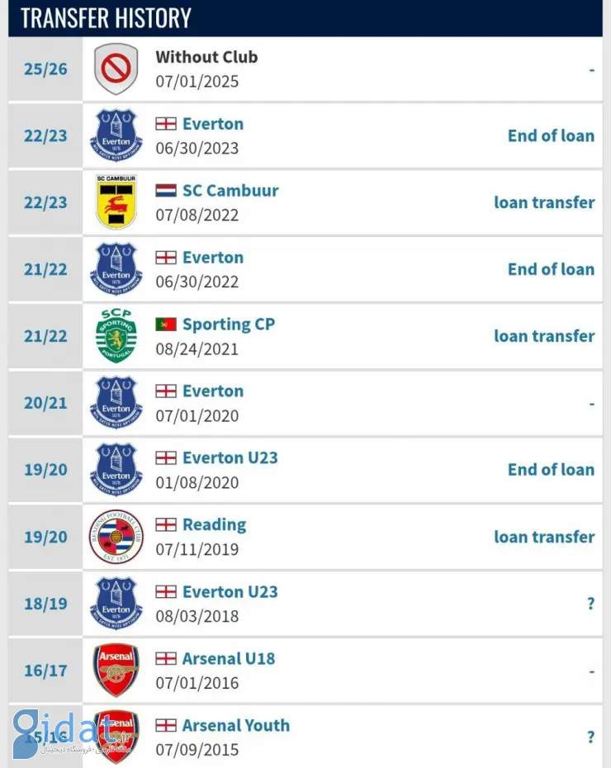Screen dimensions: 611x768
Task: Select Everton U23 link dated 08/03/2018
Action: point(230,591)
